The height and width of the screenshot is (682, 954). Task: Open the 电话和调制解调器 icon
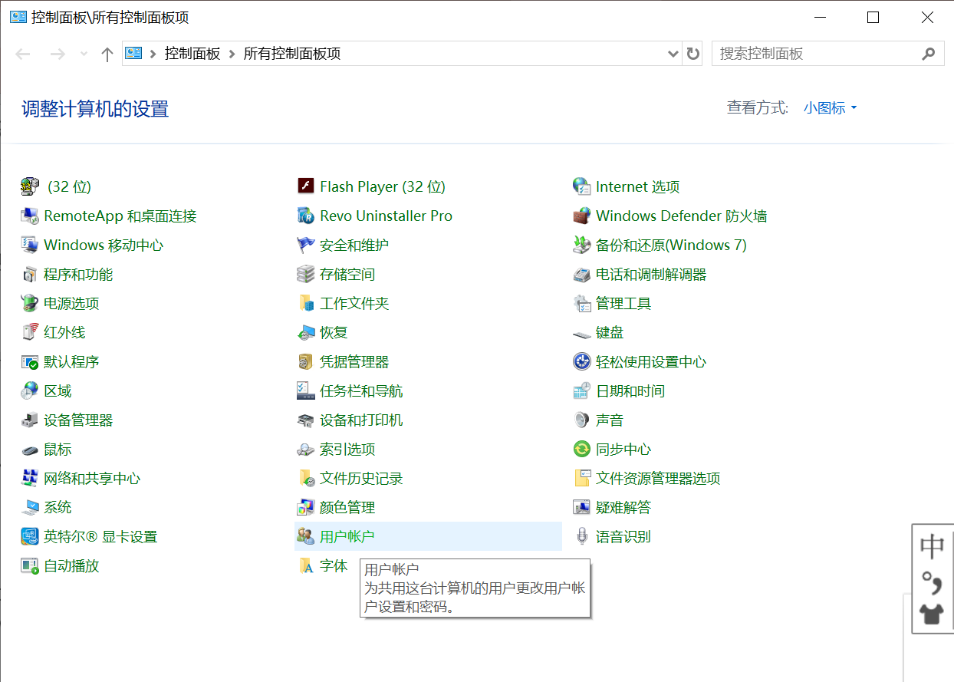point(582,274)
